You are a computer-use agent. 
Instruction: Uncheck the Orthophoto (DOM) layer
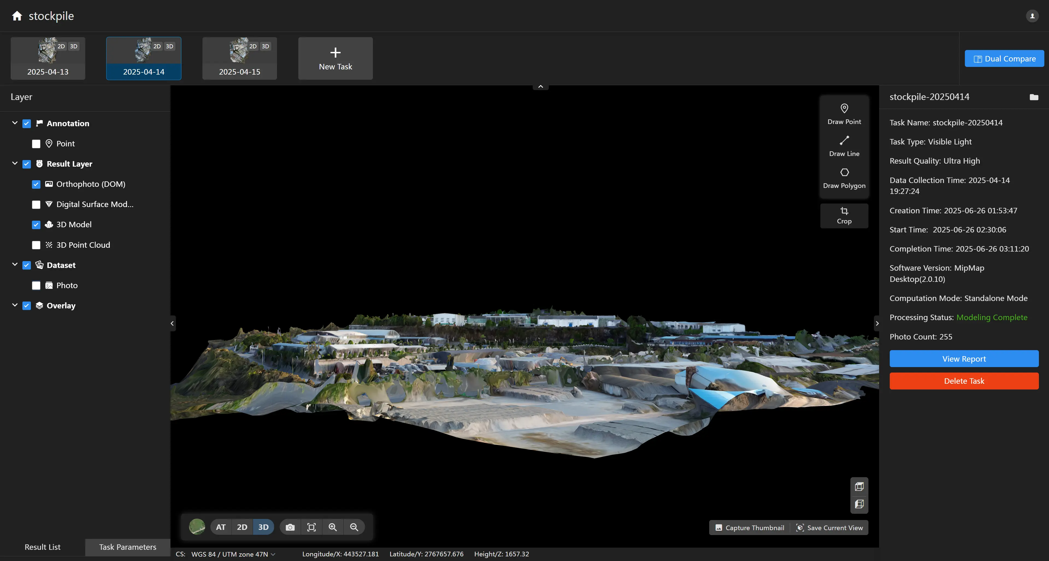[36, 184]
